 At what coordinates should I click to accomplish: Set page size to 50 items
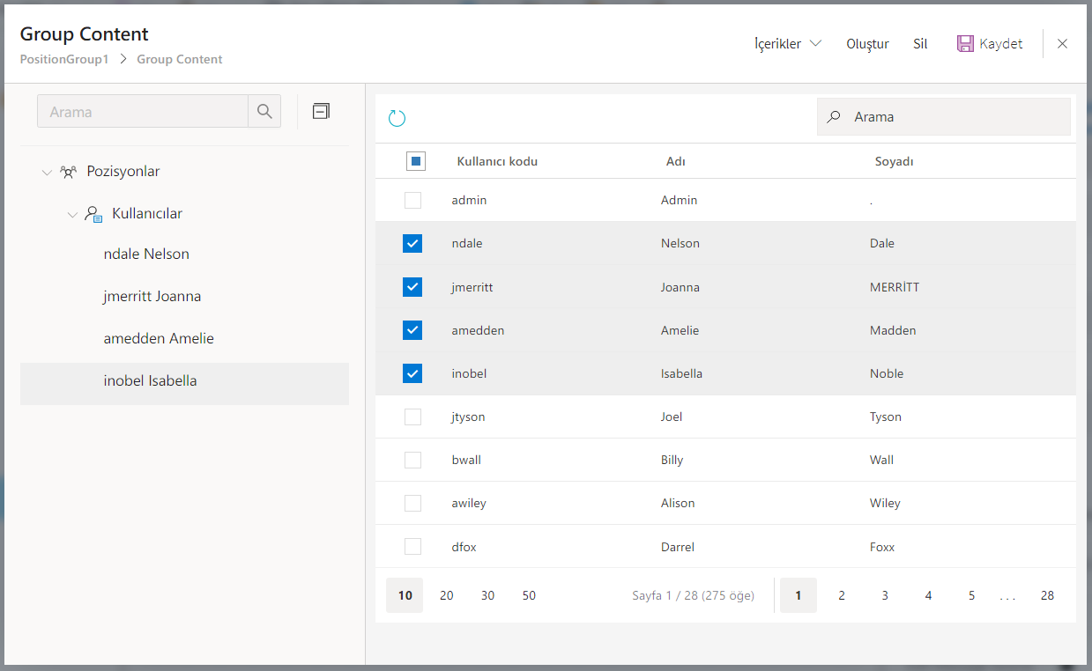pos(529,596)
